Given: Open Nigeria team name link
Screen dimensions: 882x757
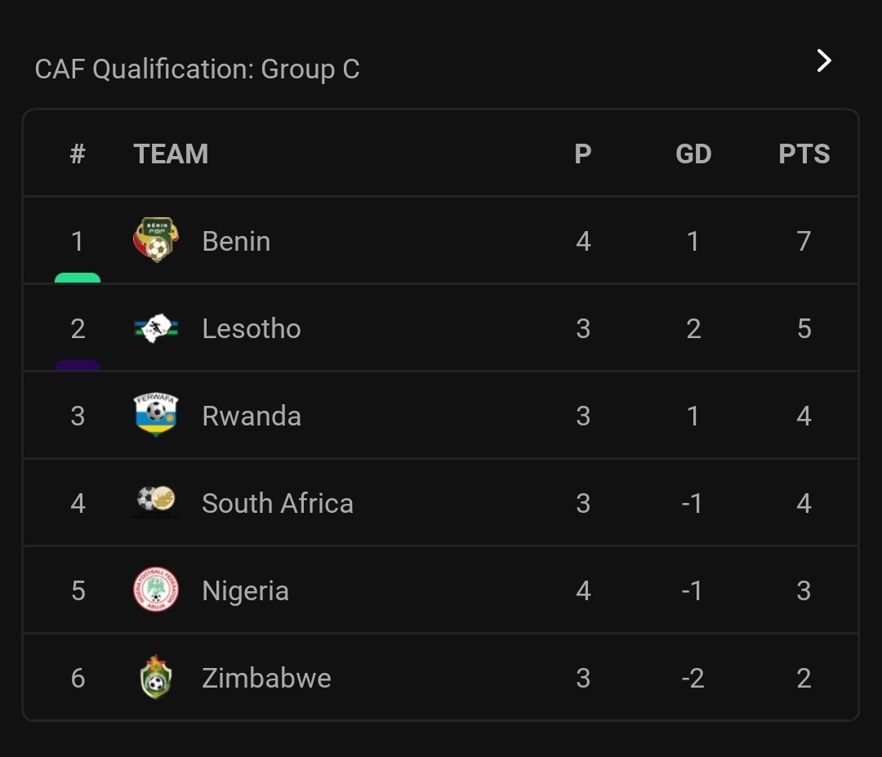Looking at the screenshot, I should [245, 590].
